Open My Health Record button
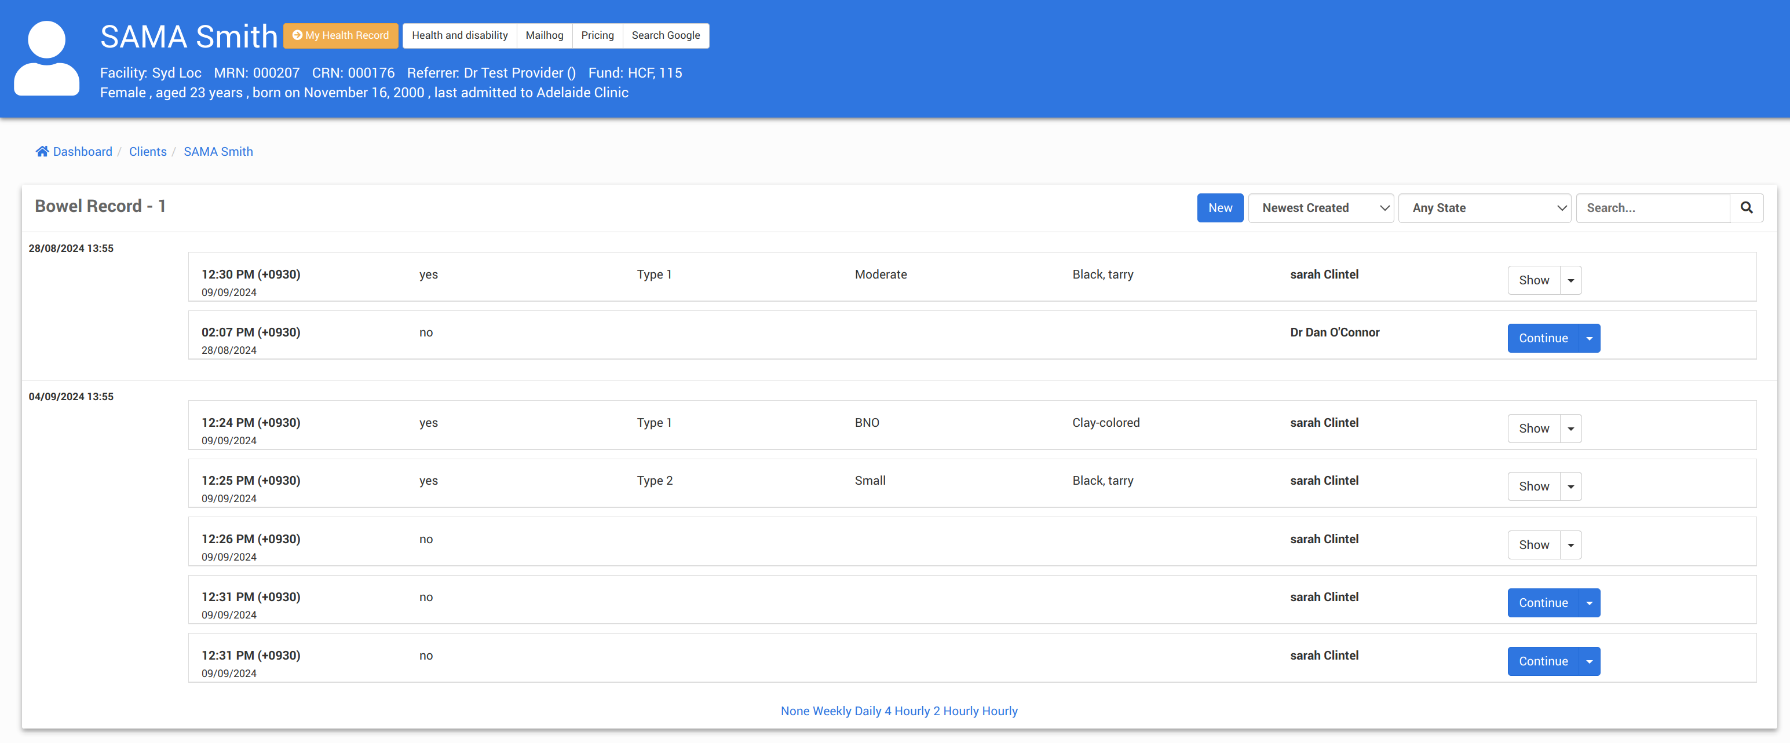Screen dimensions: 1790x743 (341, 35)
